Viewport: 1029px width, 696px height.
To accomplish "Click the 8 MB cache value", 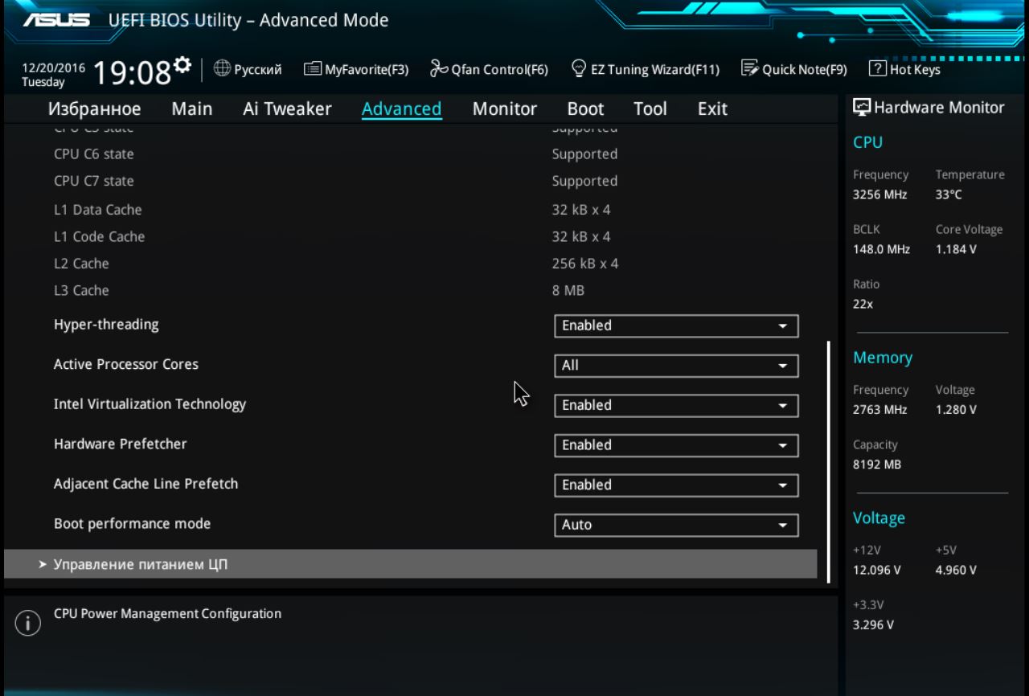I will pos(568,291).
